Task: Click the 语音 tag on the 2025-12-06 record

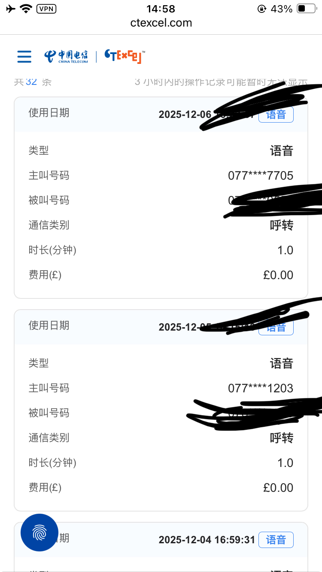Action: tap(276, 114)
